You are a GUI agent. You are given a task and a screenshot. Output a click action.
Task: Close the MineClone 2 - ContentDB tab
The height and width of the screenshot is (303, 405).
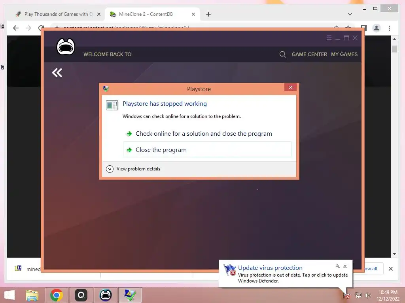click(x=193, y=15)
